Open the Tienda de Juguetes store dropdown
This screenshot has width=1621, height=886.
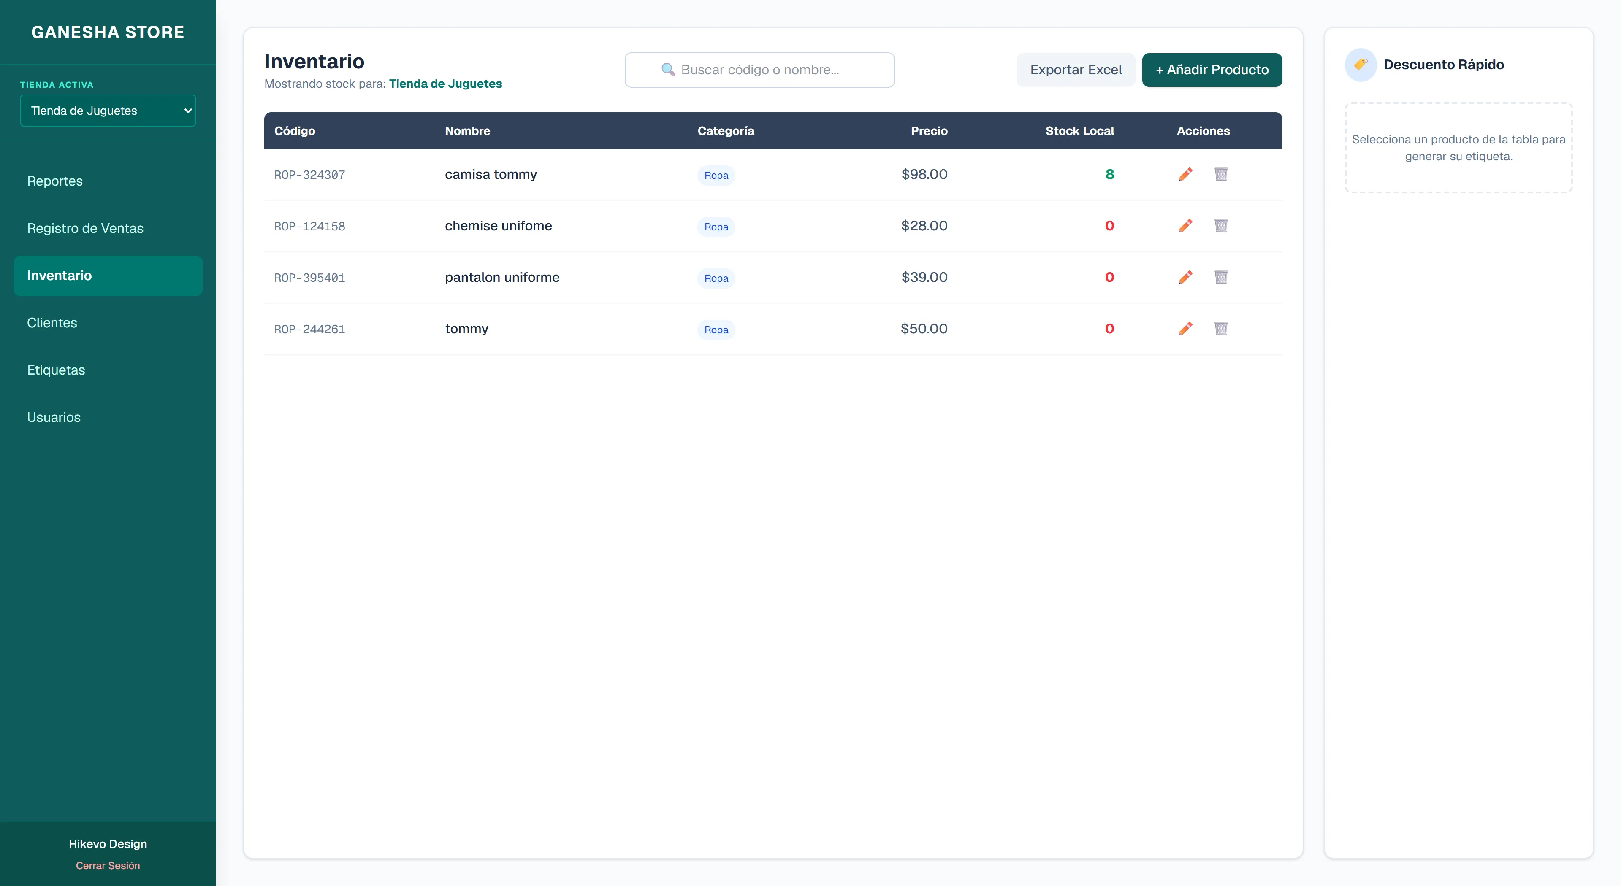108,111
